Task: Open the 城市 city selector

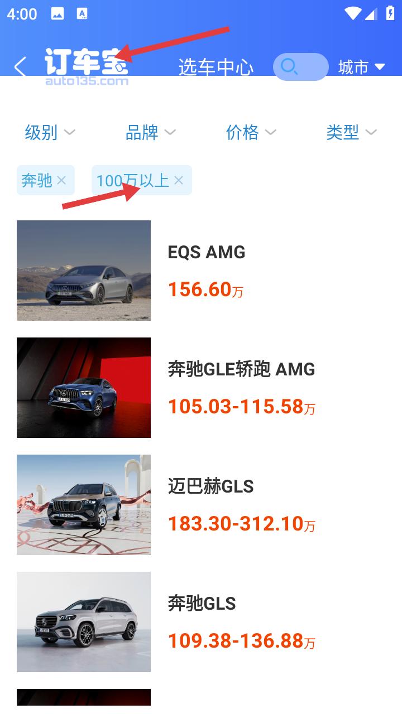Action: [362, 67]
